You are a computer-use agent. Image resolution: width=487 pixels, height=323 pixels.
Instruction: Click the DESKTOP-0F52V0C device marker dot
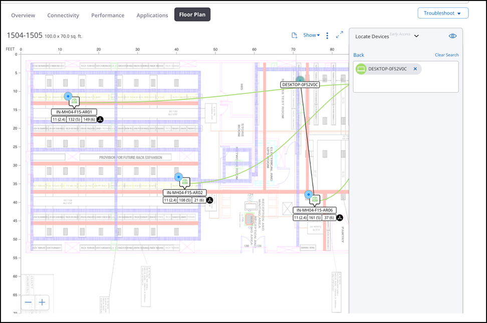(x=300, y=80)
